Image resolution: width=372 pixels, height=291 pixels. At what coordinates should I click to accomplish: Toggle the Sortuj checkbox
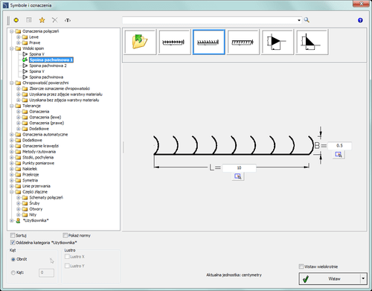[13, 235]
